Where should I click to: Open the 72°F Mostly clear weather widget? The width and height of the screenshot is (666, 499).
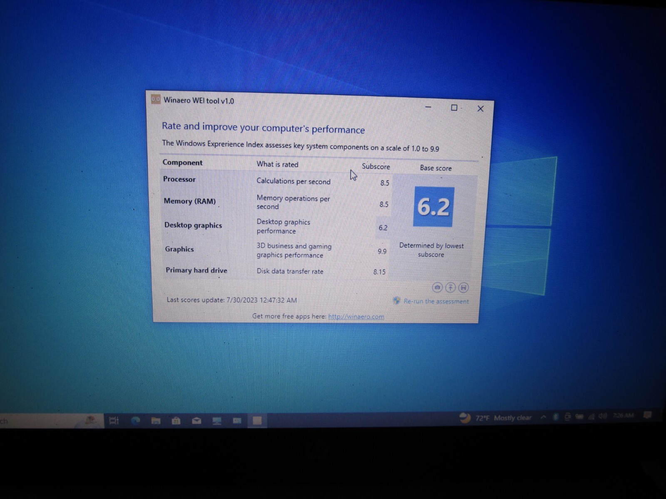click(x=495, y=417)
